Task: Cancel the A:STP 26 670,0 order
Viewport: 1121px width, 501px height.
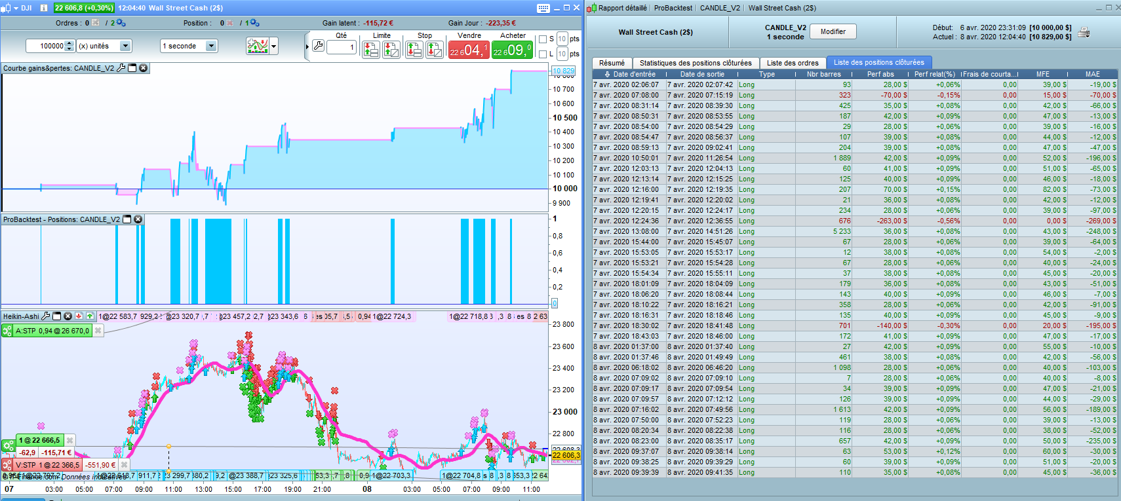Action: [x=98, y=331]
